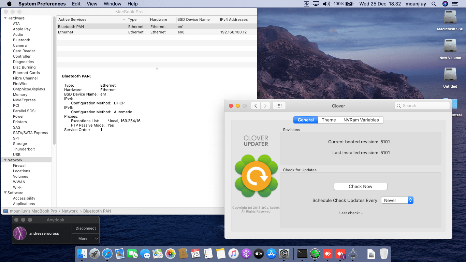This screenshot has height=262, width=466.
Task: Open the Edit menu
Action: click(x=76, y=4)
